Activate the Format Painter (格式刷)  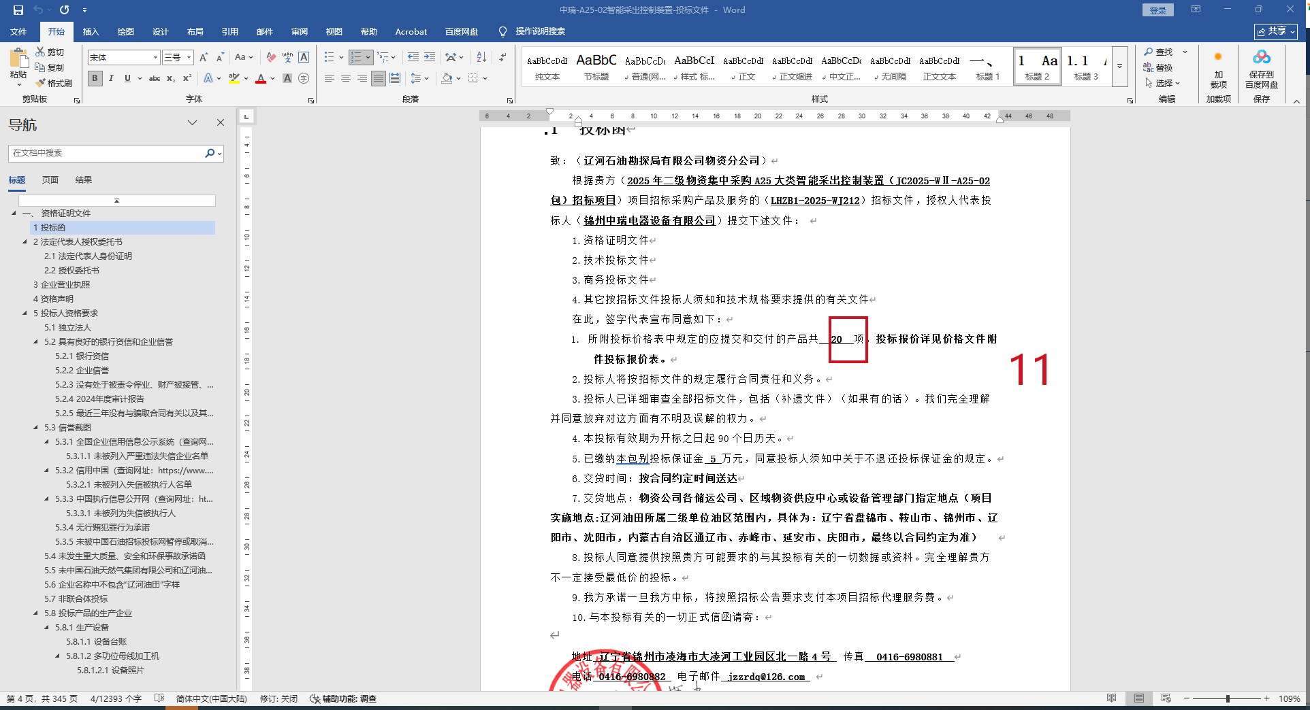pyautogui.click(x=54, y=83)
